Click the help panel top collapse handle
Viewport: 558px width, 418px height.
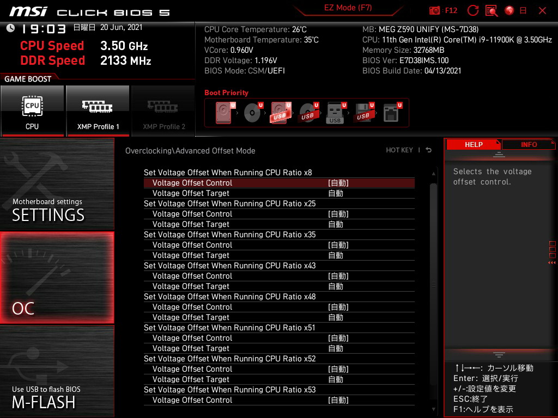499,154
